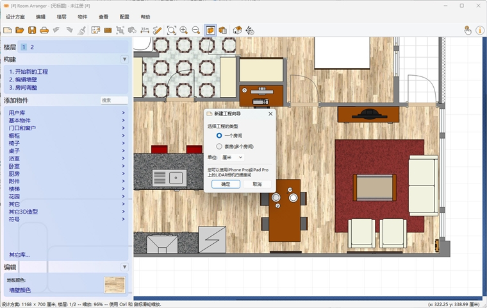This screenshot has width=487, height=308.
Task: Expand the 卧室 category
Action: point(67,166)
